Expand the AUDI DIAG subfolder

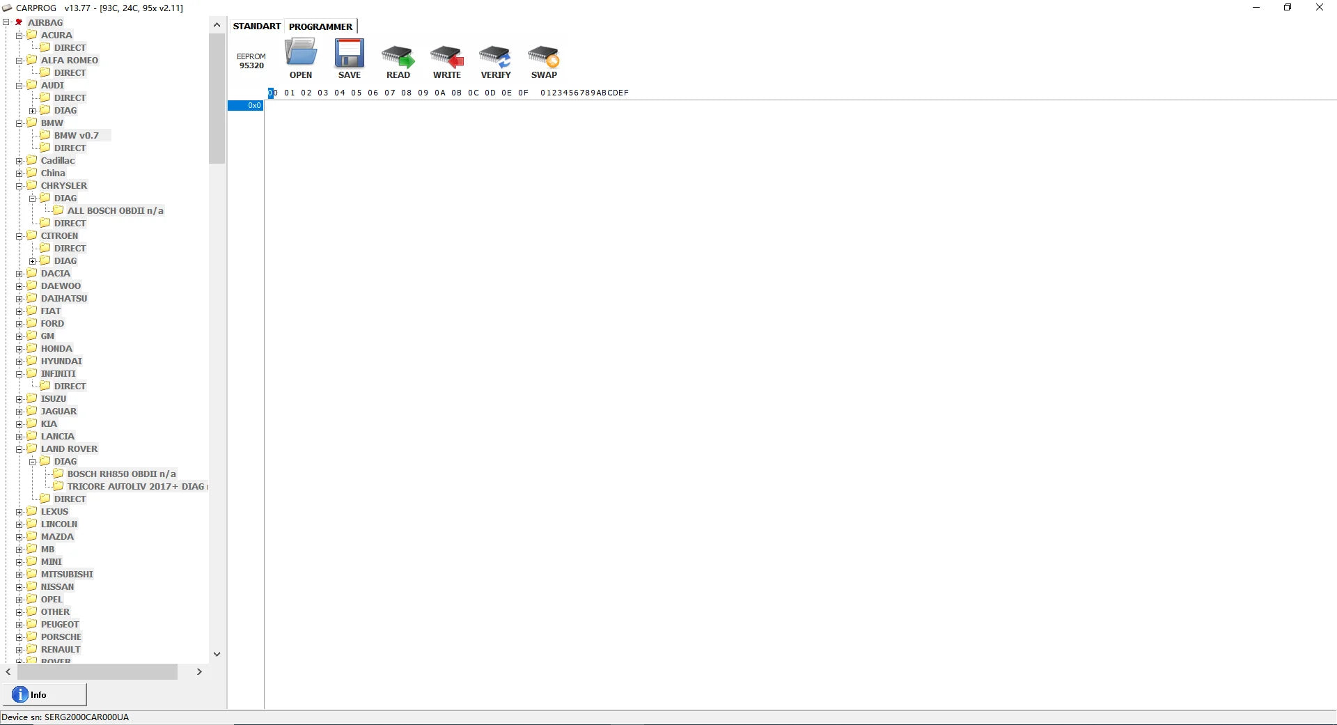[x=33, y=111]
